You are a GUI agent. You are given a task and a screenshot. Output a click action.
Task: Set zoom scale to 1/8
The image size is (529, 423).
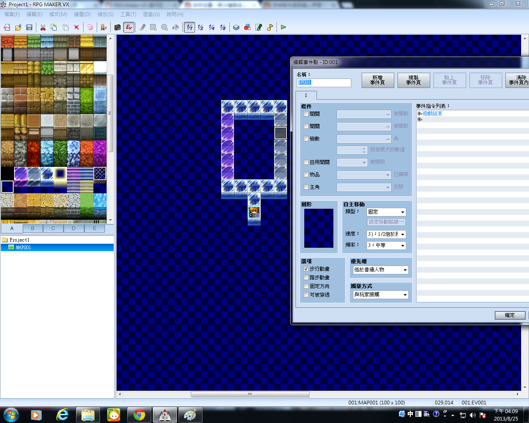[x=223, y=27]
